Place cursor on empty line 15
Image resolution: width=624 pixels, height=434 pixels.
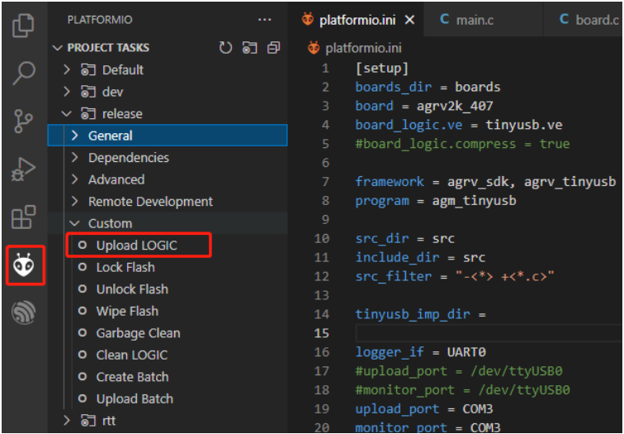[x=489, y=333]
